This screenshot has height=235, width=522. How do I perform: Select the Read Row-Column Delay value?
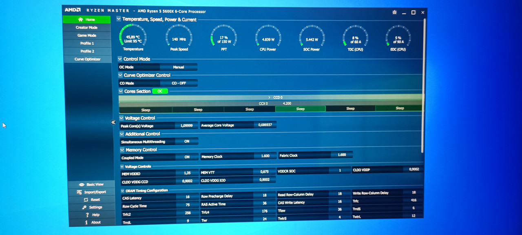[340, 194]
